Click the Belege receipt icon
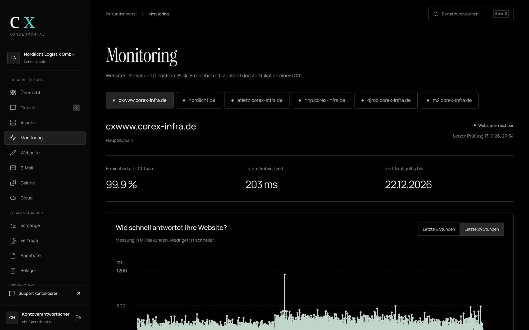 coord(13,271)
